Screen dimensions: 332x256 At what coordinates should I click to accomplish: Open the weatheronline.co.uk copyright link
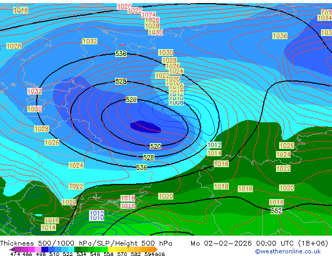tap(287, 251)
